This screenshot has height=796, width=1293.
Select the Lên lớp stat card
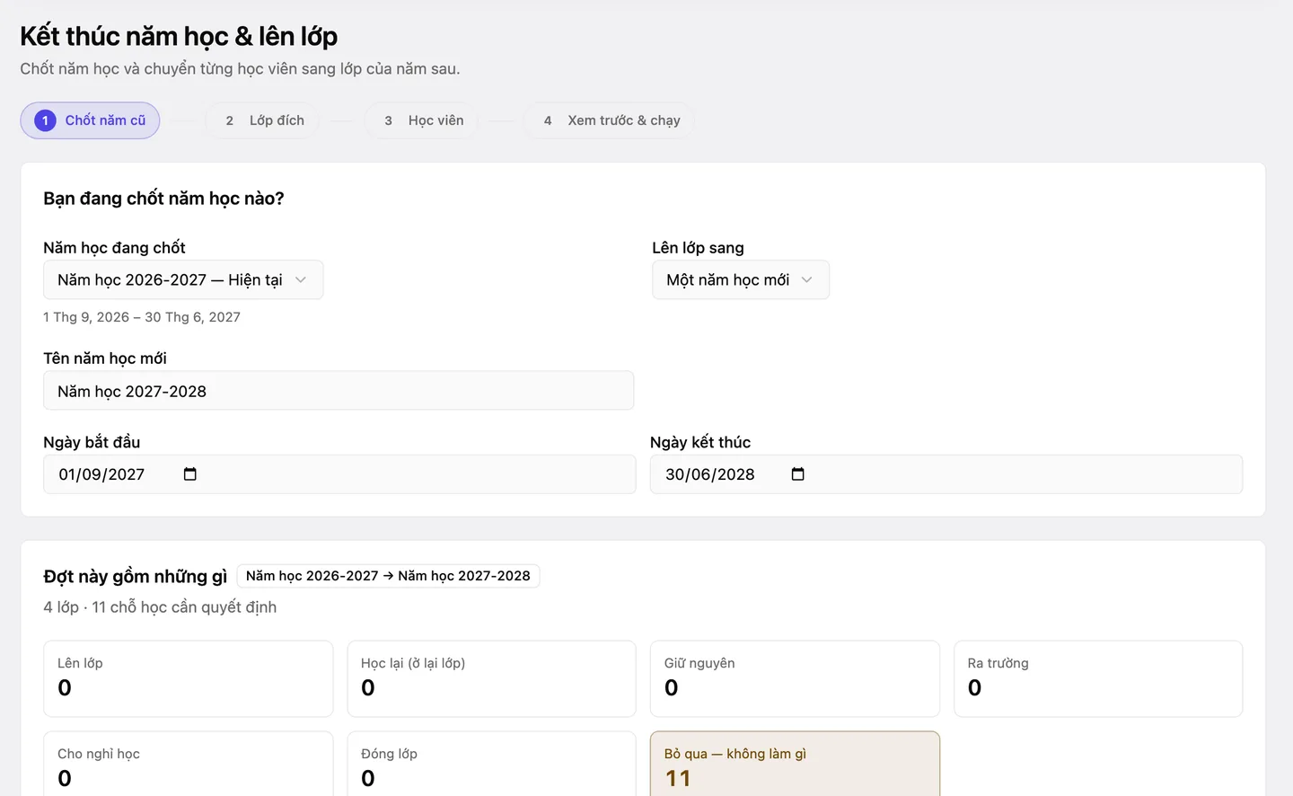tap(188, 678)
